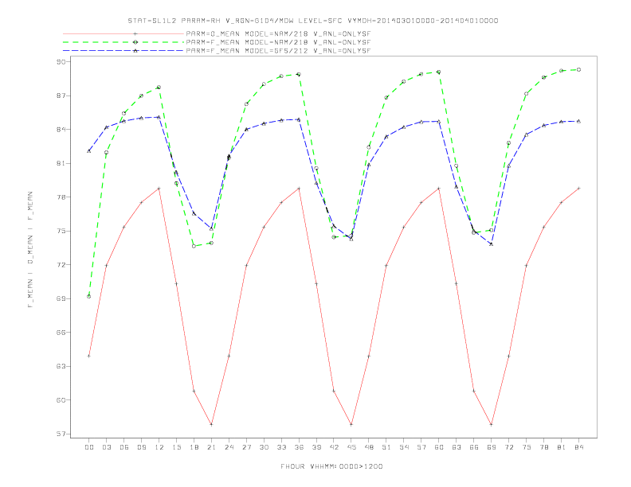Click the y-axis tick label 81
Image resolution: width=631 pixels, height=487 pixels.
tap(61, 164)
